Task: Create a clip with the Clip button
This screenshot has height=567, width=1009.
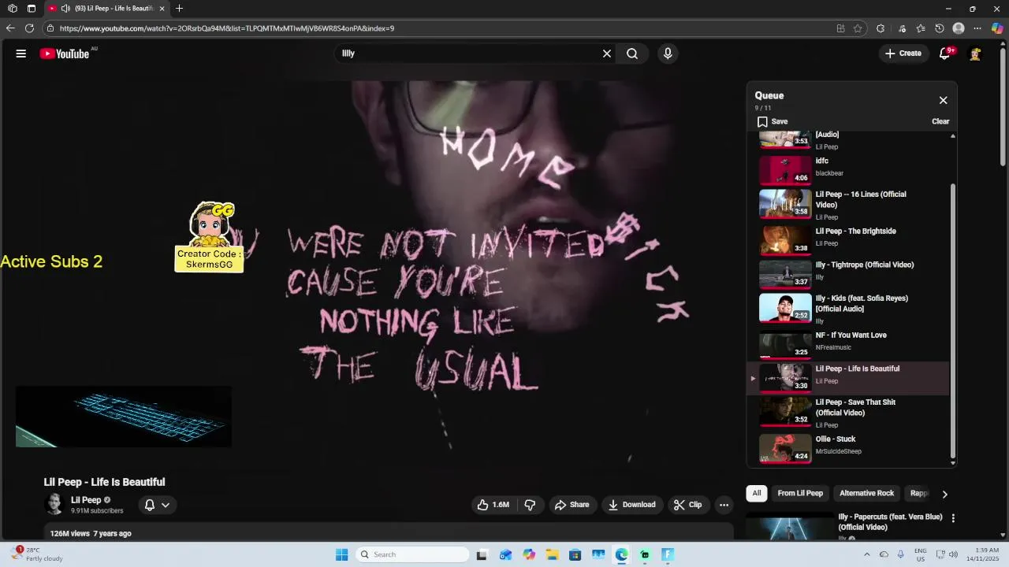Action: (x=687, y=505)
